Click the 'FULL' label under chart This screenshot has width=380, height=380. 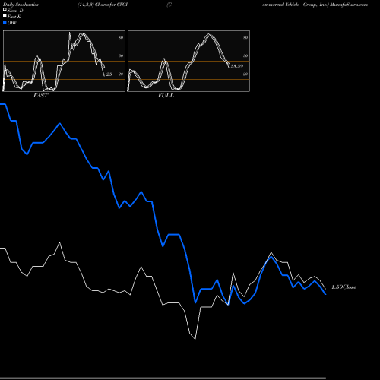[x=166, y=96]
